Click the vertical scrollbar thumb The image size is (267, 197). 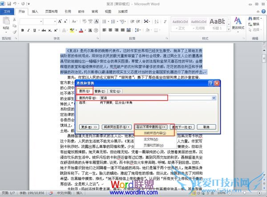click(264, 59)
